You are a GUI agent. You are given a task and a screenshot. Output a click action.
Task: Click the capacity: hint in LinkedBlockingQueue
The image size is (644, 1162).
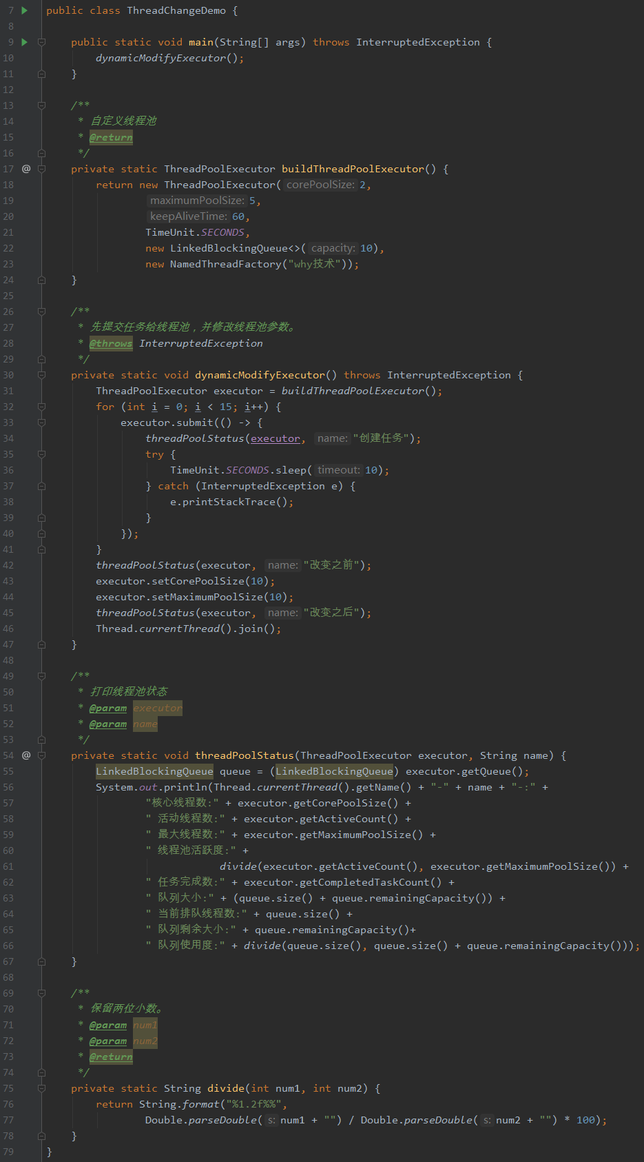pos(333,248)
